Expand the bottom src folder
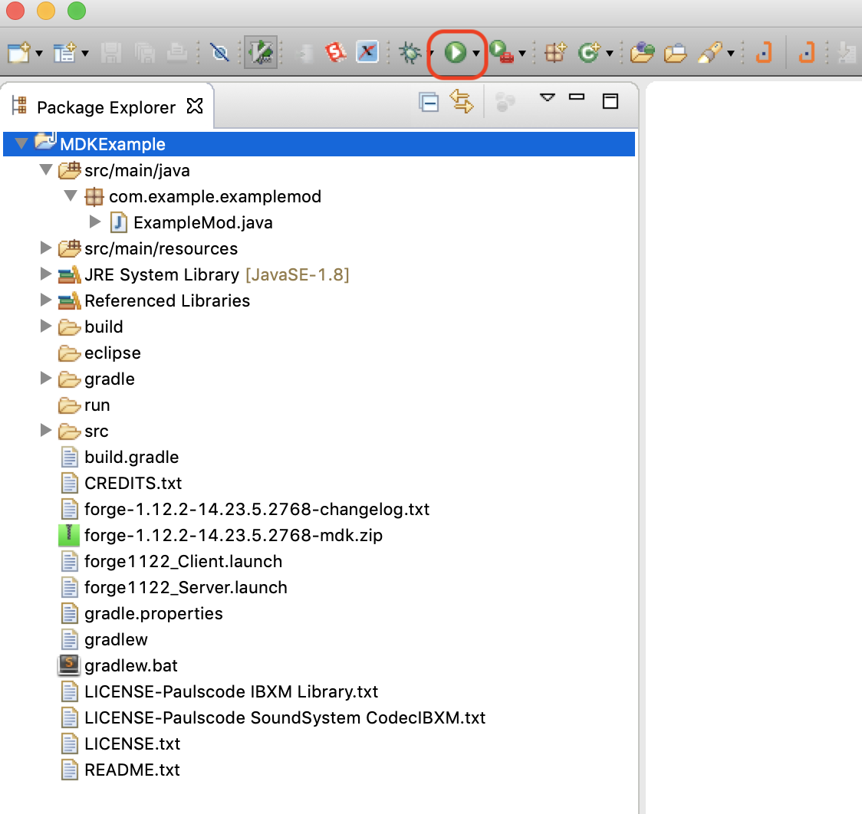Screen dimensions: 862x814 [46, 431]
